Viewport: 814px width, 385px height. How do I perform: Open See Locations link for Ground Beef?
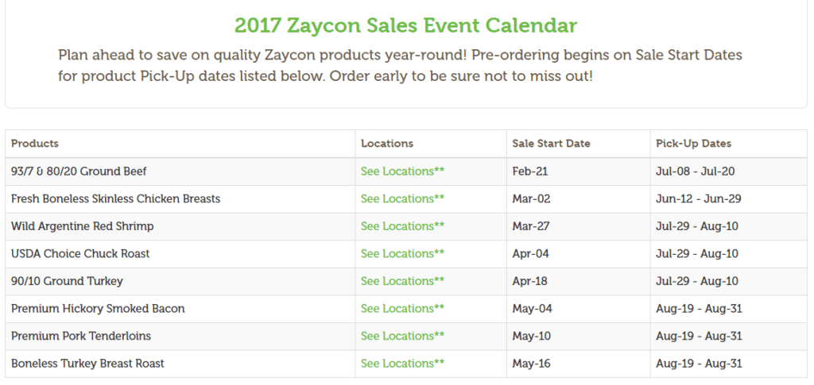[x=402, y=171]
